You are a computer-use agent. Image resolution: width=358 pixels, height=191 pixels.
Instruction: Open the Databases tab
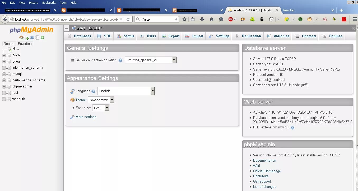79,36
